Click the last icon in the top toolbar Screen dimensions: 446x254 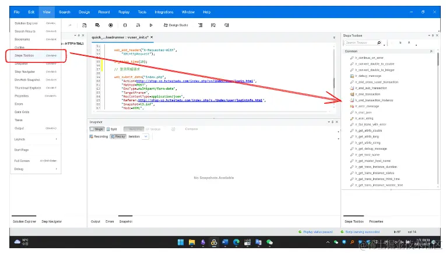pyautogui.click(x=226, y=25)
